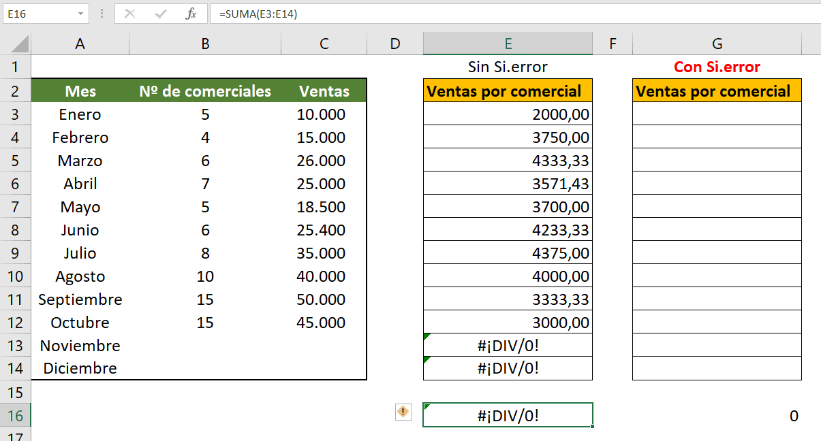
Task: Select the 'Noviembre' cell
Action: pos(80,345)
